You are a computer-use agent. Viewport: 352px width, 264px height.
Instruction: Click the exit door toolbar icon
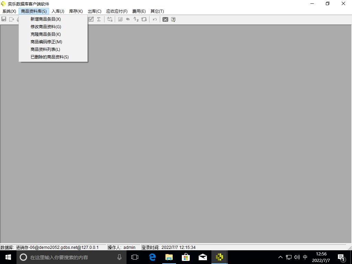11,19
